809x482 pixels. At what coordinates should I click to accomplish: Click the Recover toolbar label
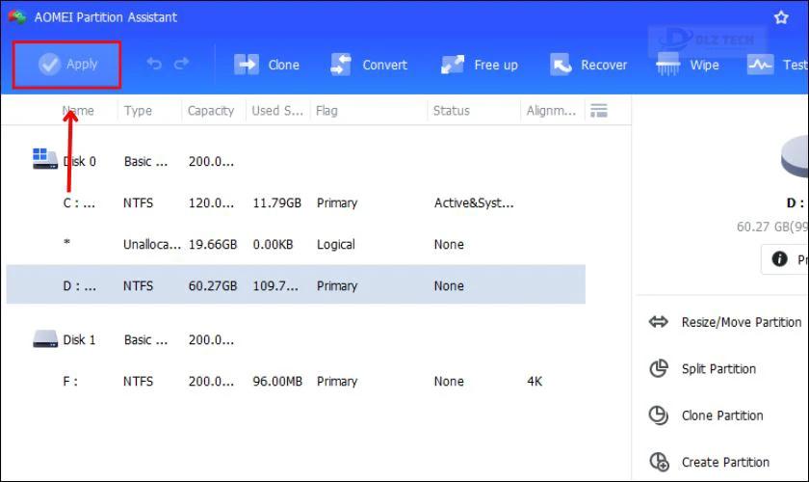(x=604, y=66)
